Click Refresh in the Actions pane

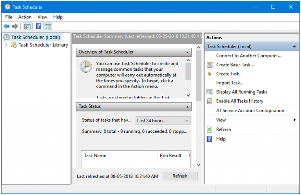pyautogui.click(x=223, y=130)
